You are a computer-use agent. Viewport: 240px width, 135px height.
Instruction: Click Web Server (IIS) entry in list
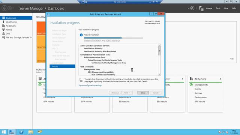click(x=87, y=67)
